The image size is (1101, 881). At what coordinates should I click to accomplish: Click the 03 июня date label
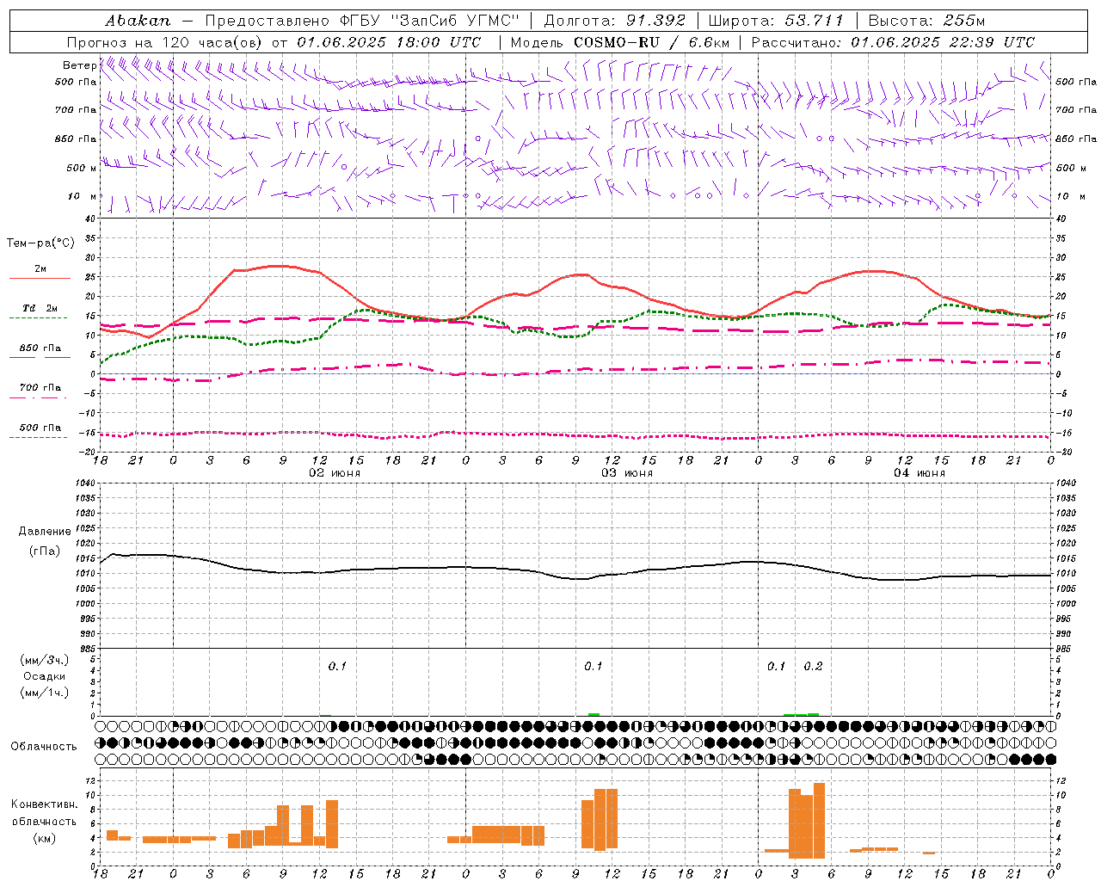coord(627,473)
